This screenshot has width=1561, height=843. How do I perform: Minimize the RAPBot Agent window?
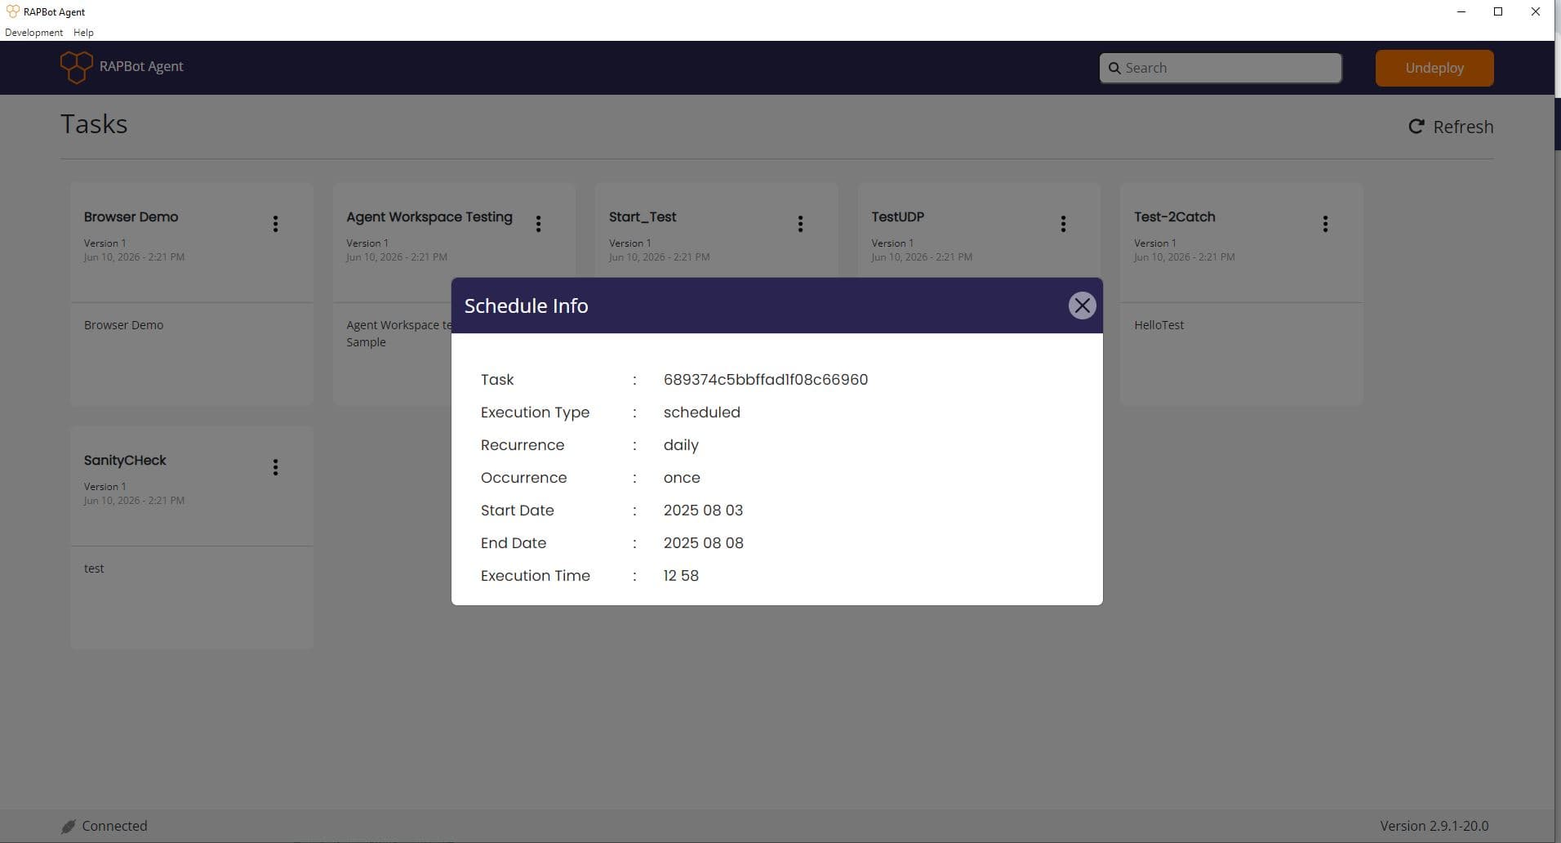(1461, 11)
